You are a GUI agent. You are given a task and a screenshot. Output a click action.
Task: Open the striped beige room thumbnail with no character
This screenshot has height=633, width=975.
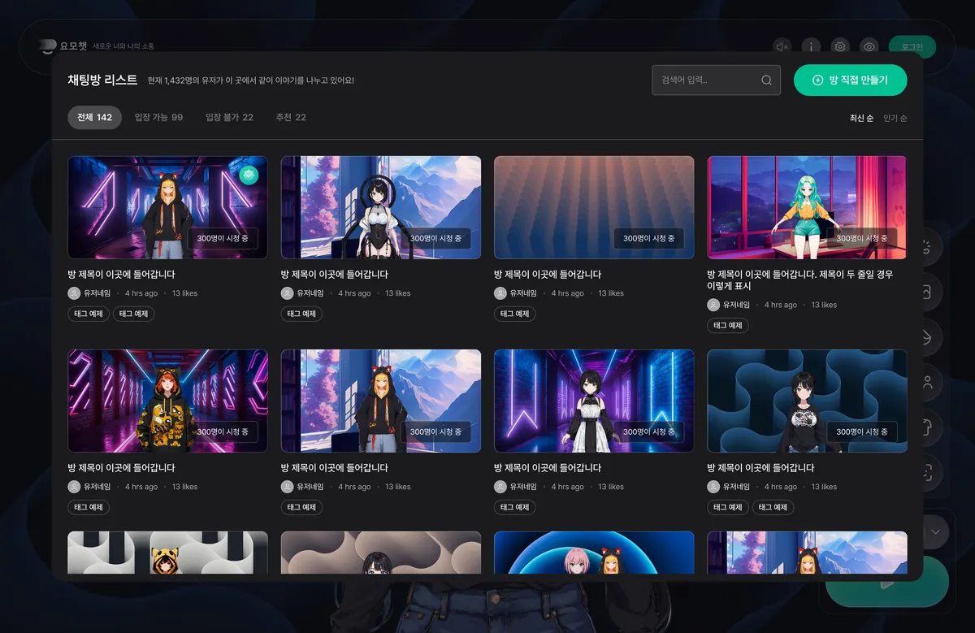point(594,207)
